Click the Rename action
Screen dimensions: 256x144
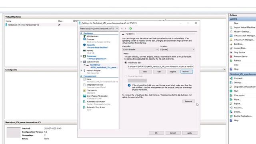coord(238,108)
